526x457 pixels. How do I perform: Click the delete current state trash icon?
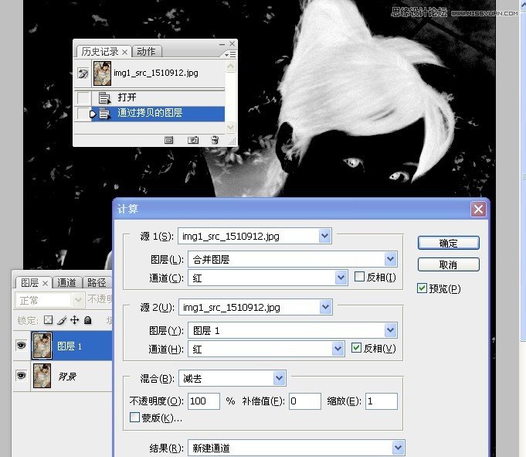pos(215,140)
